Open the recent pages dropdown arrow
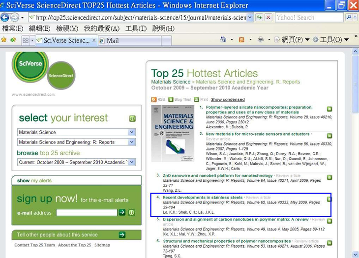 (22, 17)
